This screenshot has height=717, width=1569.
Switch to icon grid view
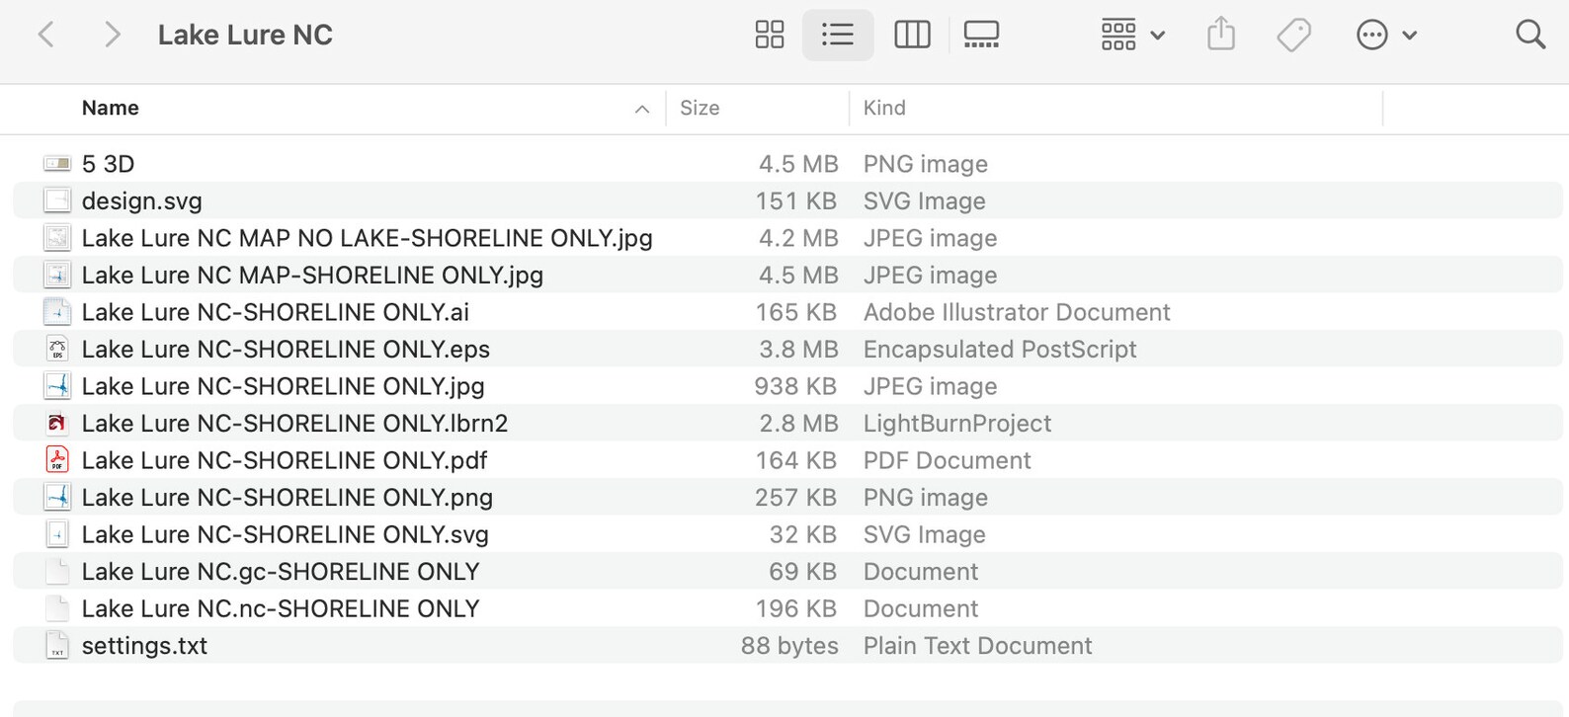point(769,35)
